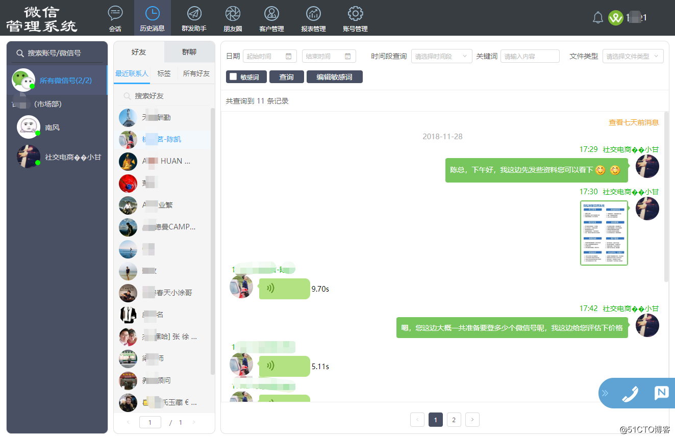The height and width of the screenshot is (439, 675).
Task: Click the friends list page number box
Action: point(150,422)
